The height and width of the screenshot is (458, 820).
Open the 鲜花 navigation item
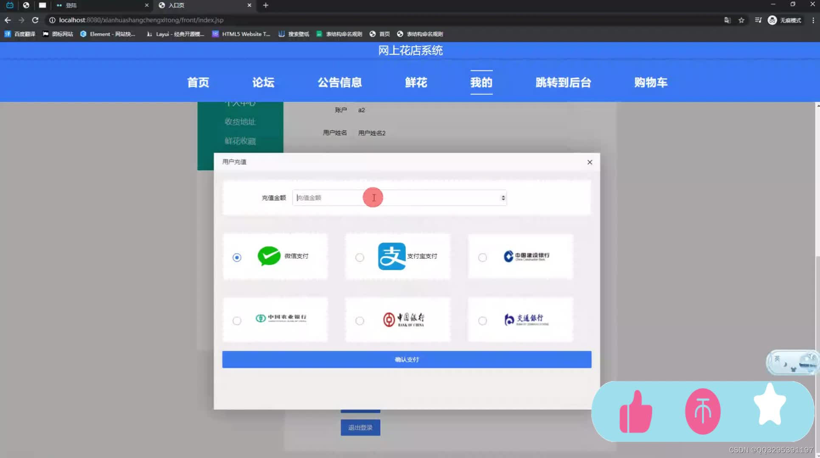tap(416, 82)
